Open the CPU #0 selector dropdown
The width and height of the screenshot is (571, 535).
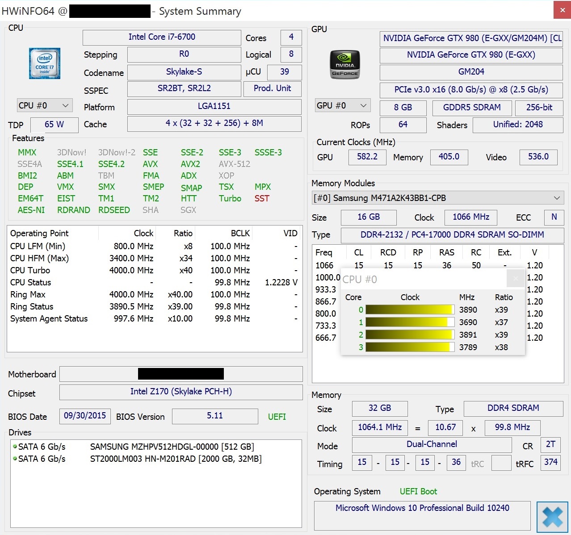[45, 105]
